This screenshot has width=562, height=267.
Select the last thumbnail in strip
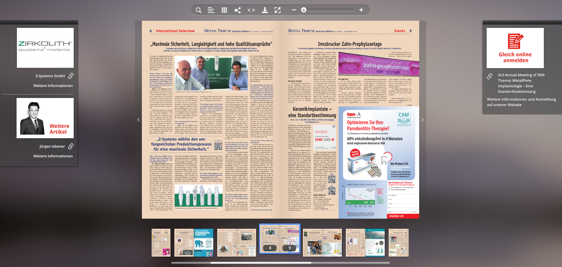click(399, 243)
